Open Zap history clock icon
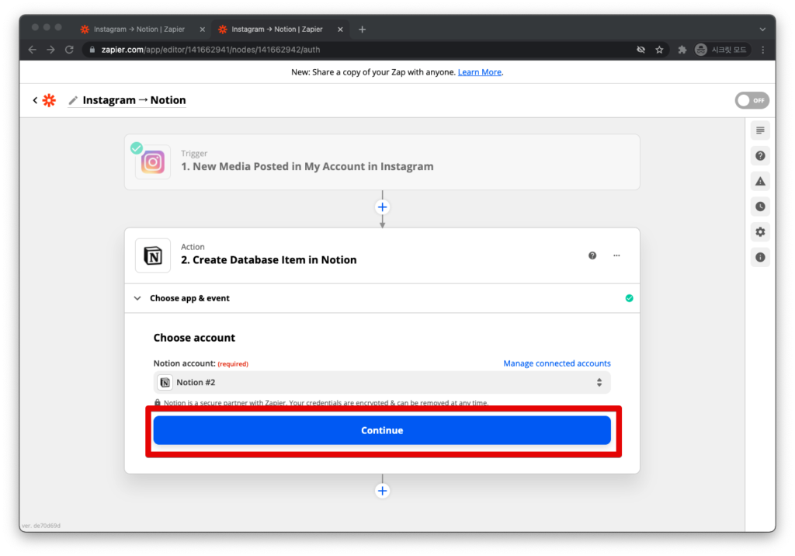This screenshot has width=795, height=556. coord(760,207)
